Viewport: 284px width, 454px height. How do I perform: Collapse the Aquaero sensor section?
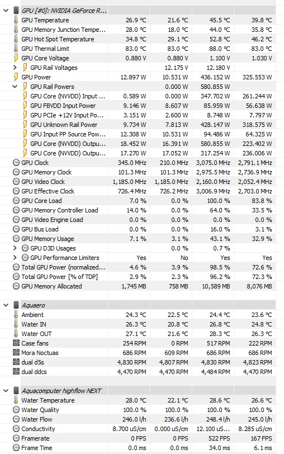6,305
